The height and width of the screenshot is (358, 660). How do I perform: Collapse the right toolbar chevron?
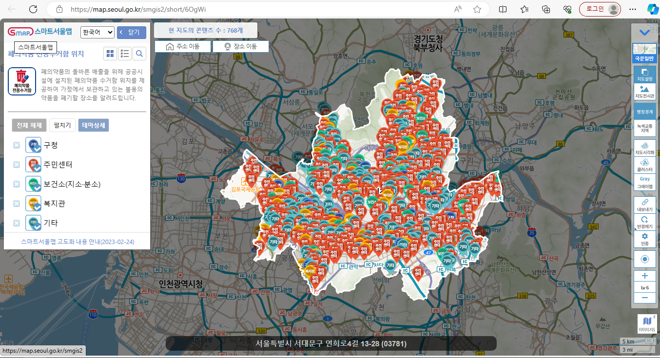(644, 33)
